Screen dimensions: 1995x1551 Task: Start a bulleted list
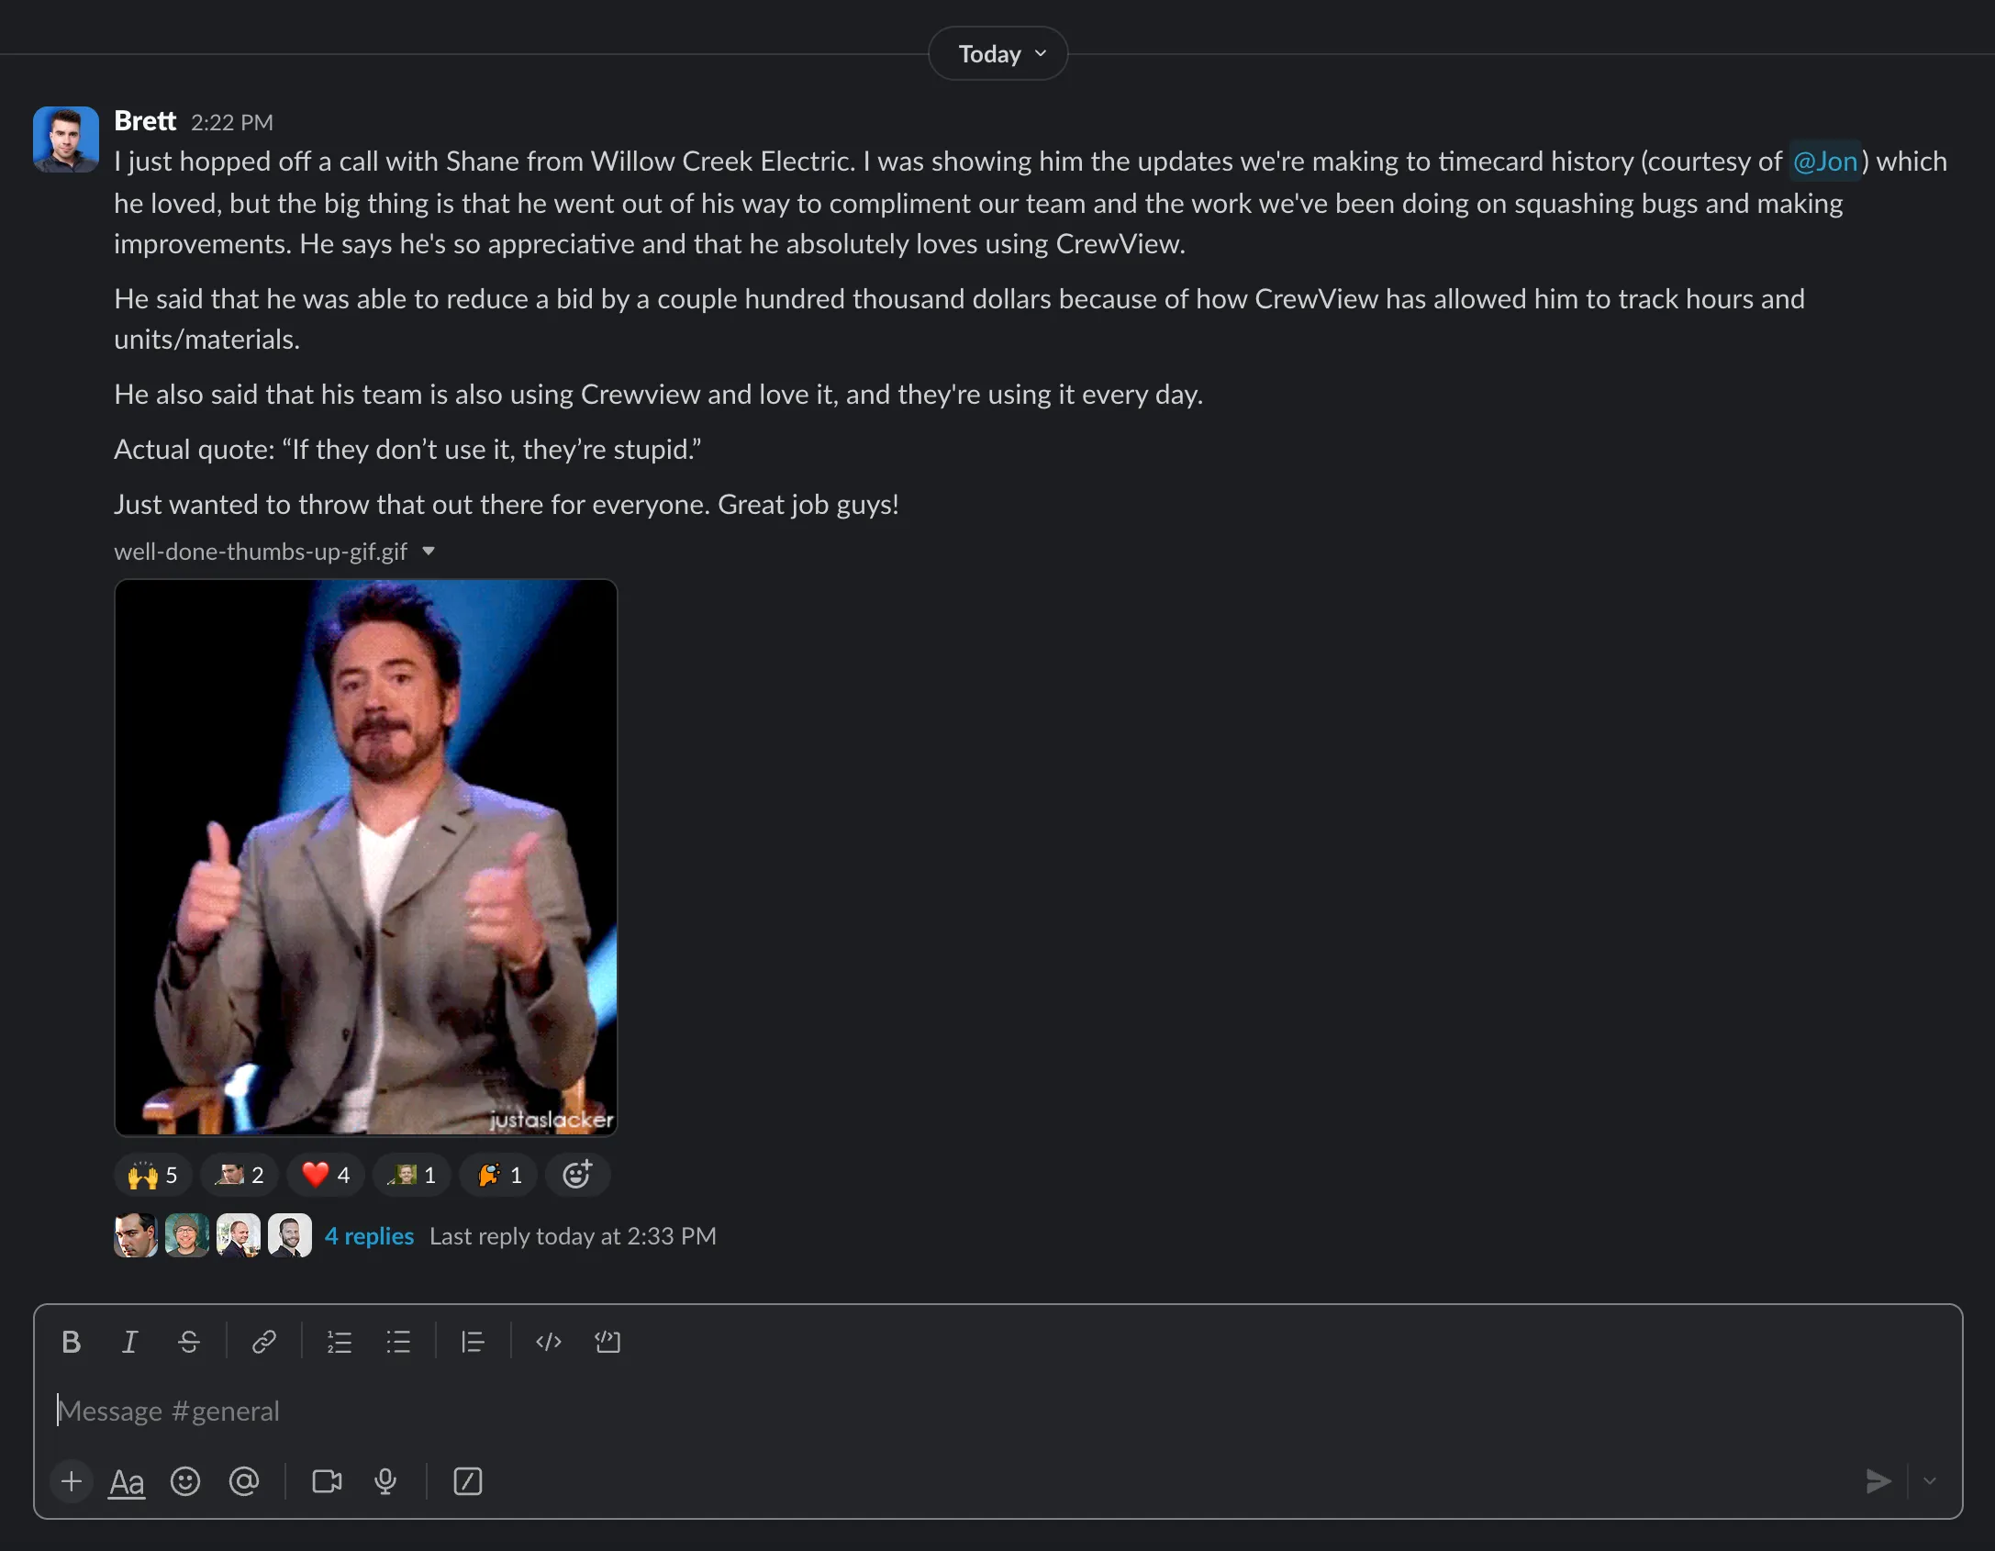[x=398, y=1342]
